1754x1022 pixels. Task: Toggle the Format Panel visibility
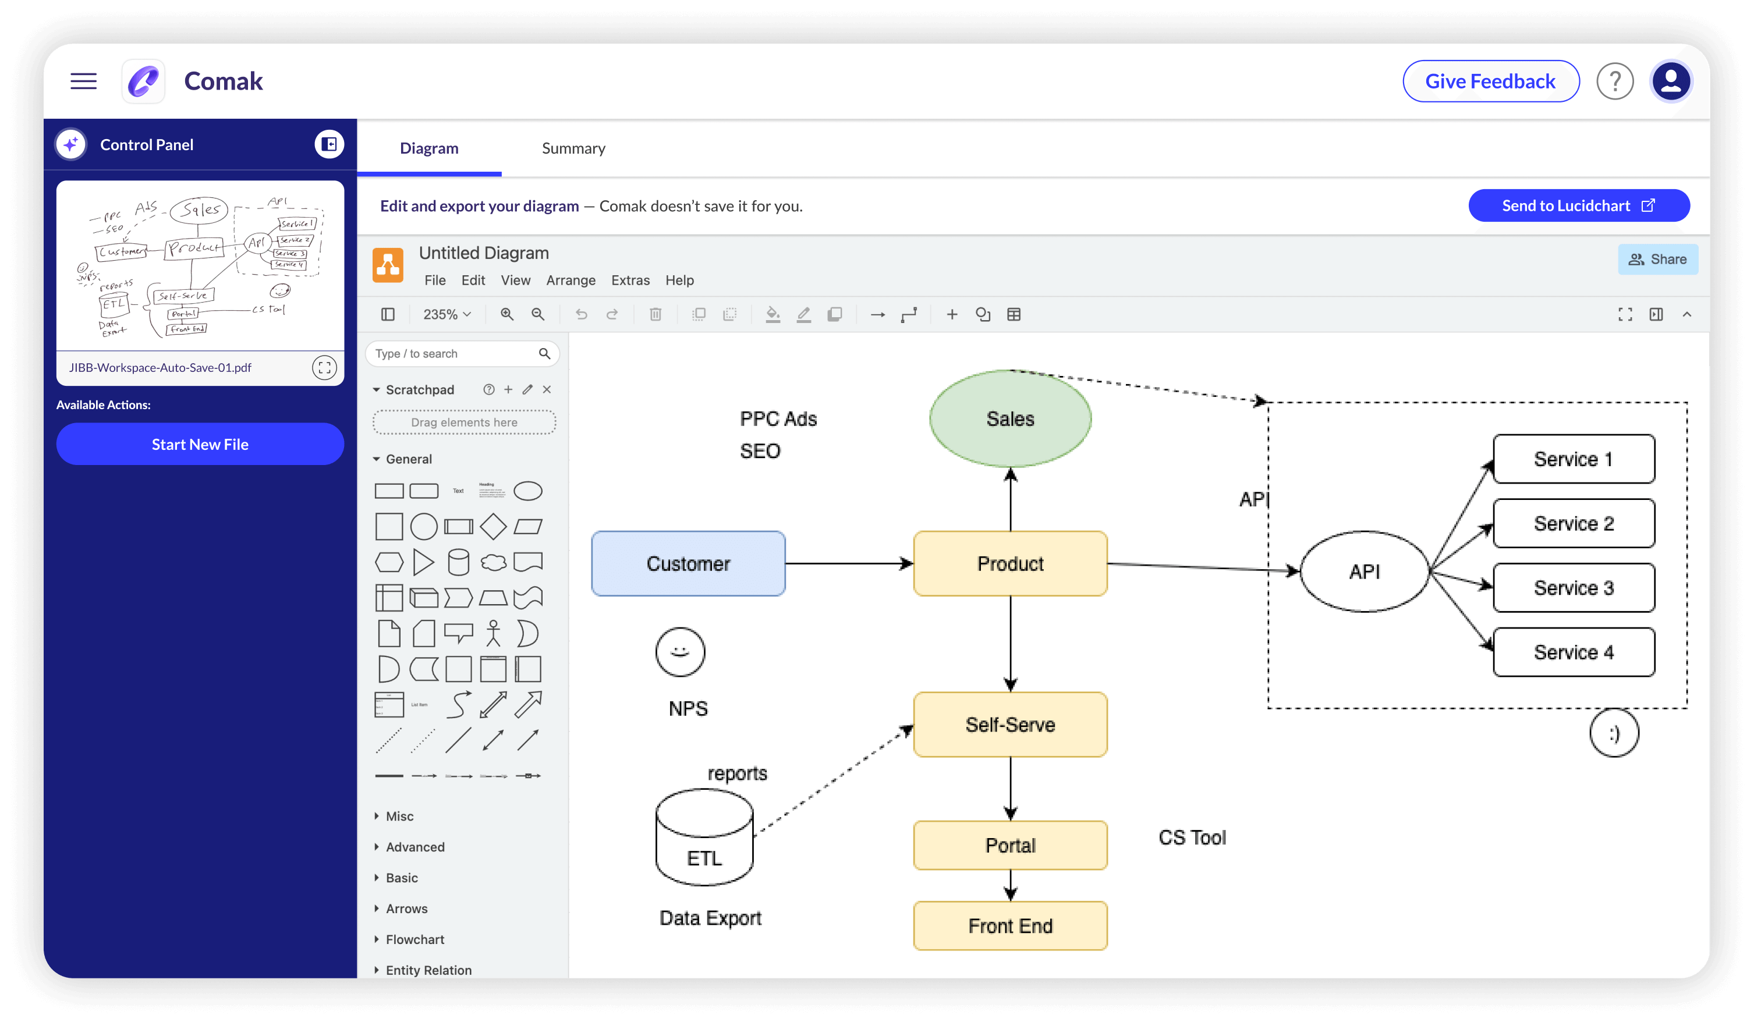(1656, 314)
